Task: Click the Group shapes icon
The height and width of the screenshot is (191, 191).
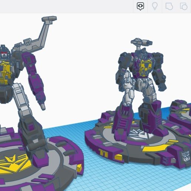Action: click(x=169, y=6)
